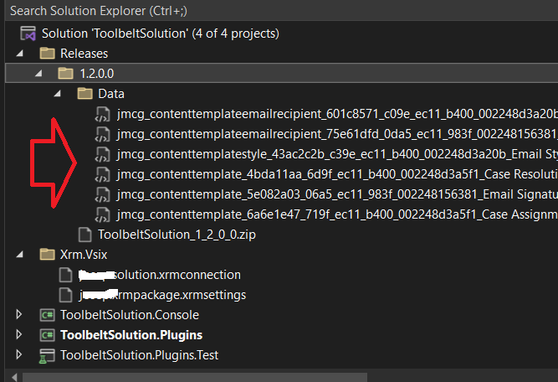558x382 pixels.
Task: Collapse the Data folder node
Action: tap(58, 94)
